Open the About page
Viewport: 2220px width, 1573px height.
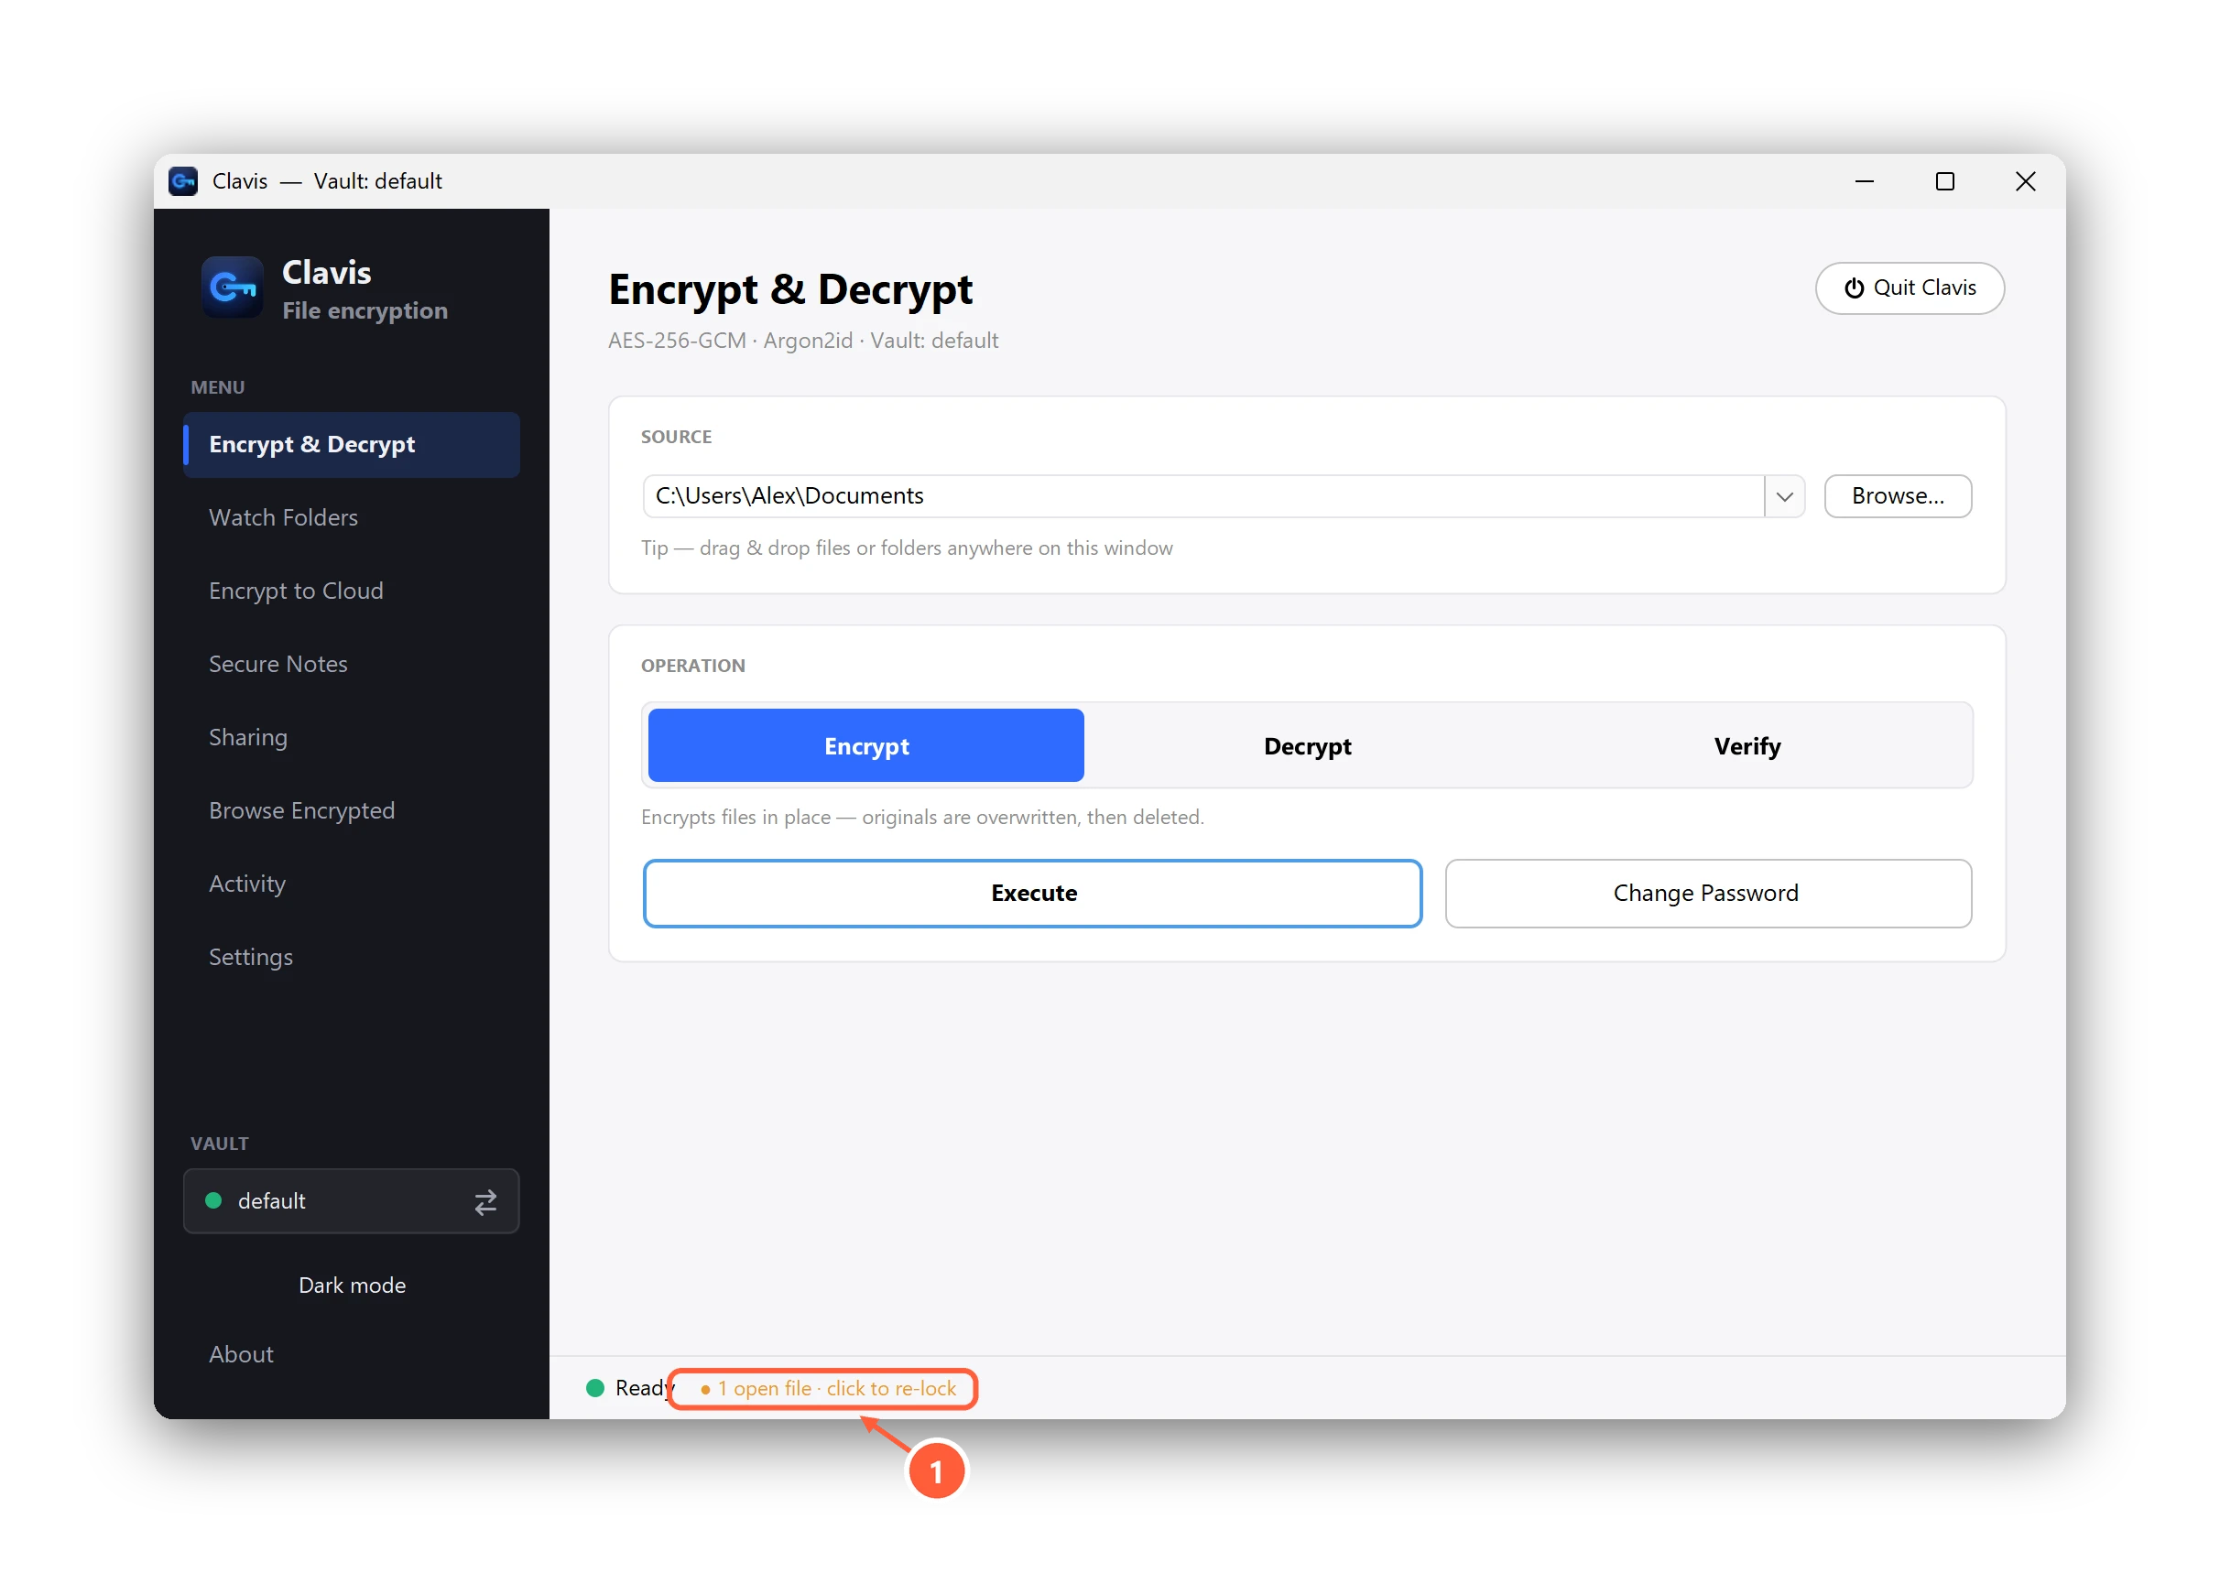(x=351, y=1354)
